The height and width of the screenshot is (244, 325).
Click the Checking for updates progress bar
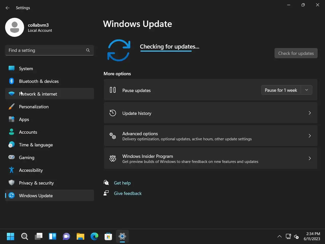(166, 51)
